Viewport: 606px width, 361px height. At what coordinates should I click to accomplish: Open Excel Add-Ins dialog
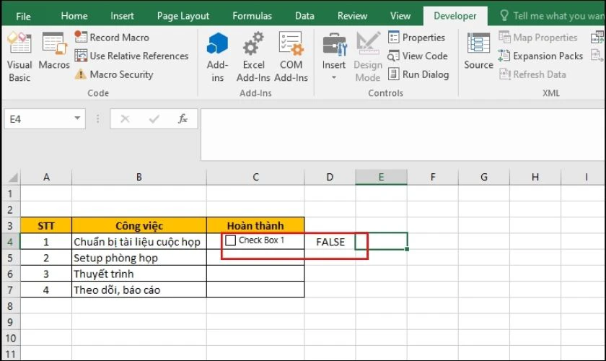(x=253, y=57)
